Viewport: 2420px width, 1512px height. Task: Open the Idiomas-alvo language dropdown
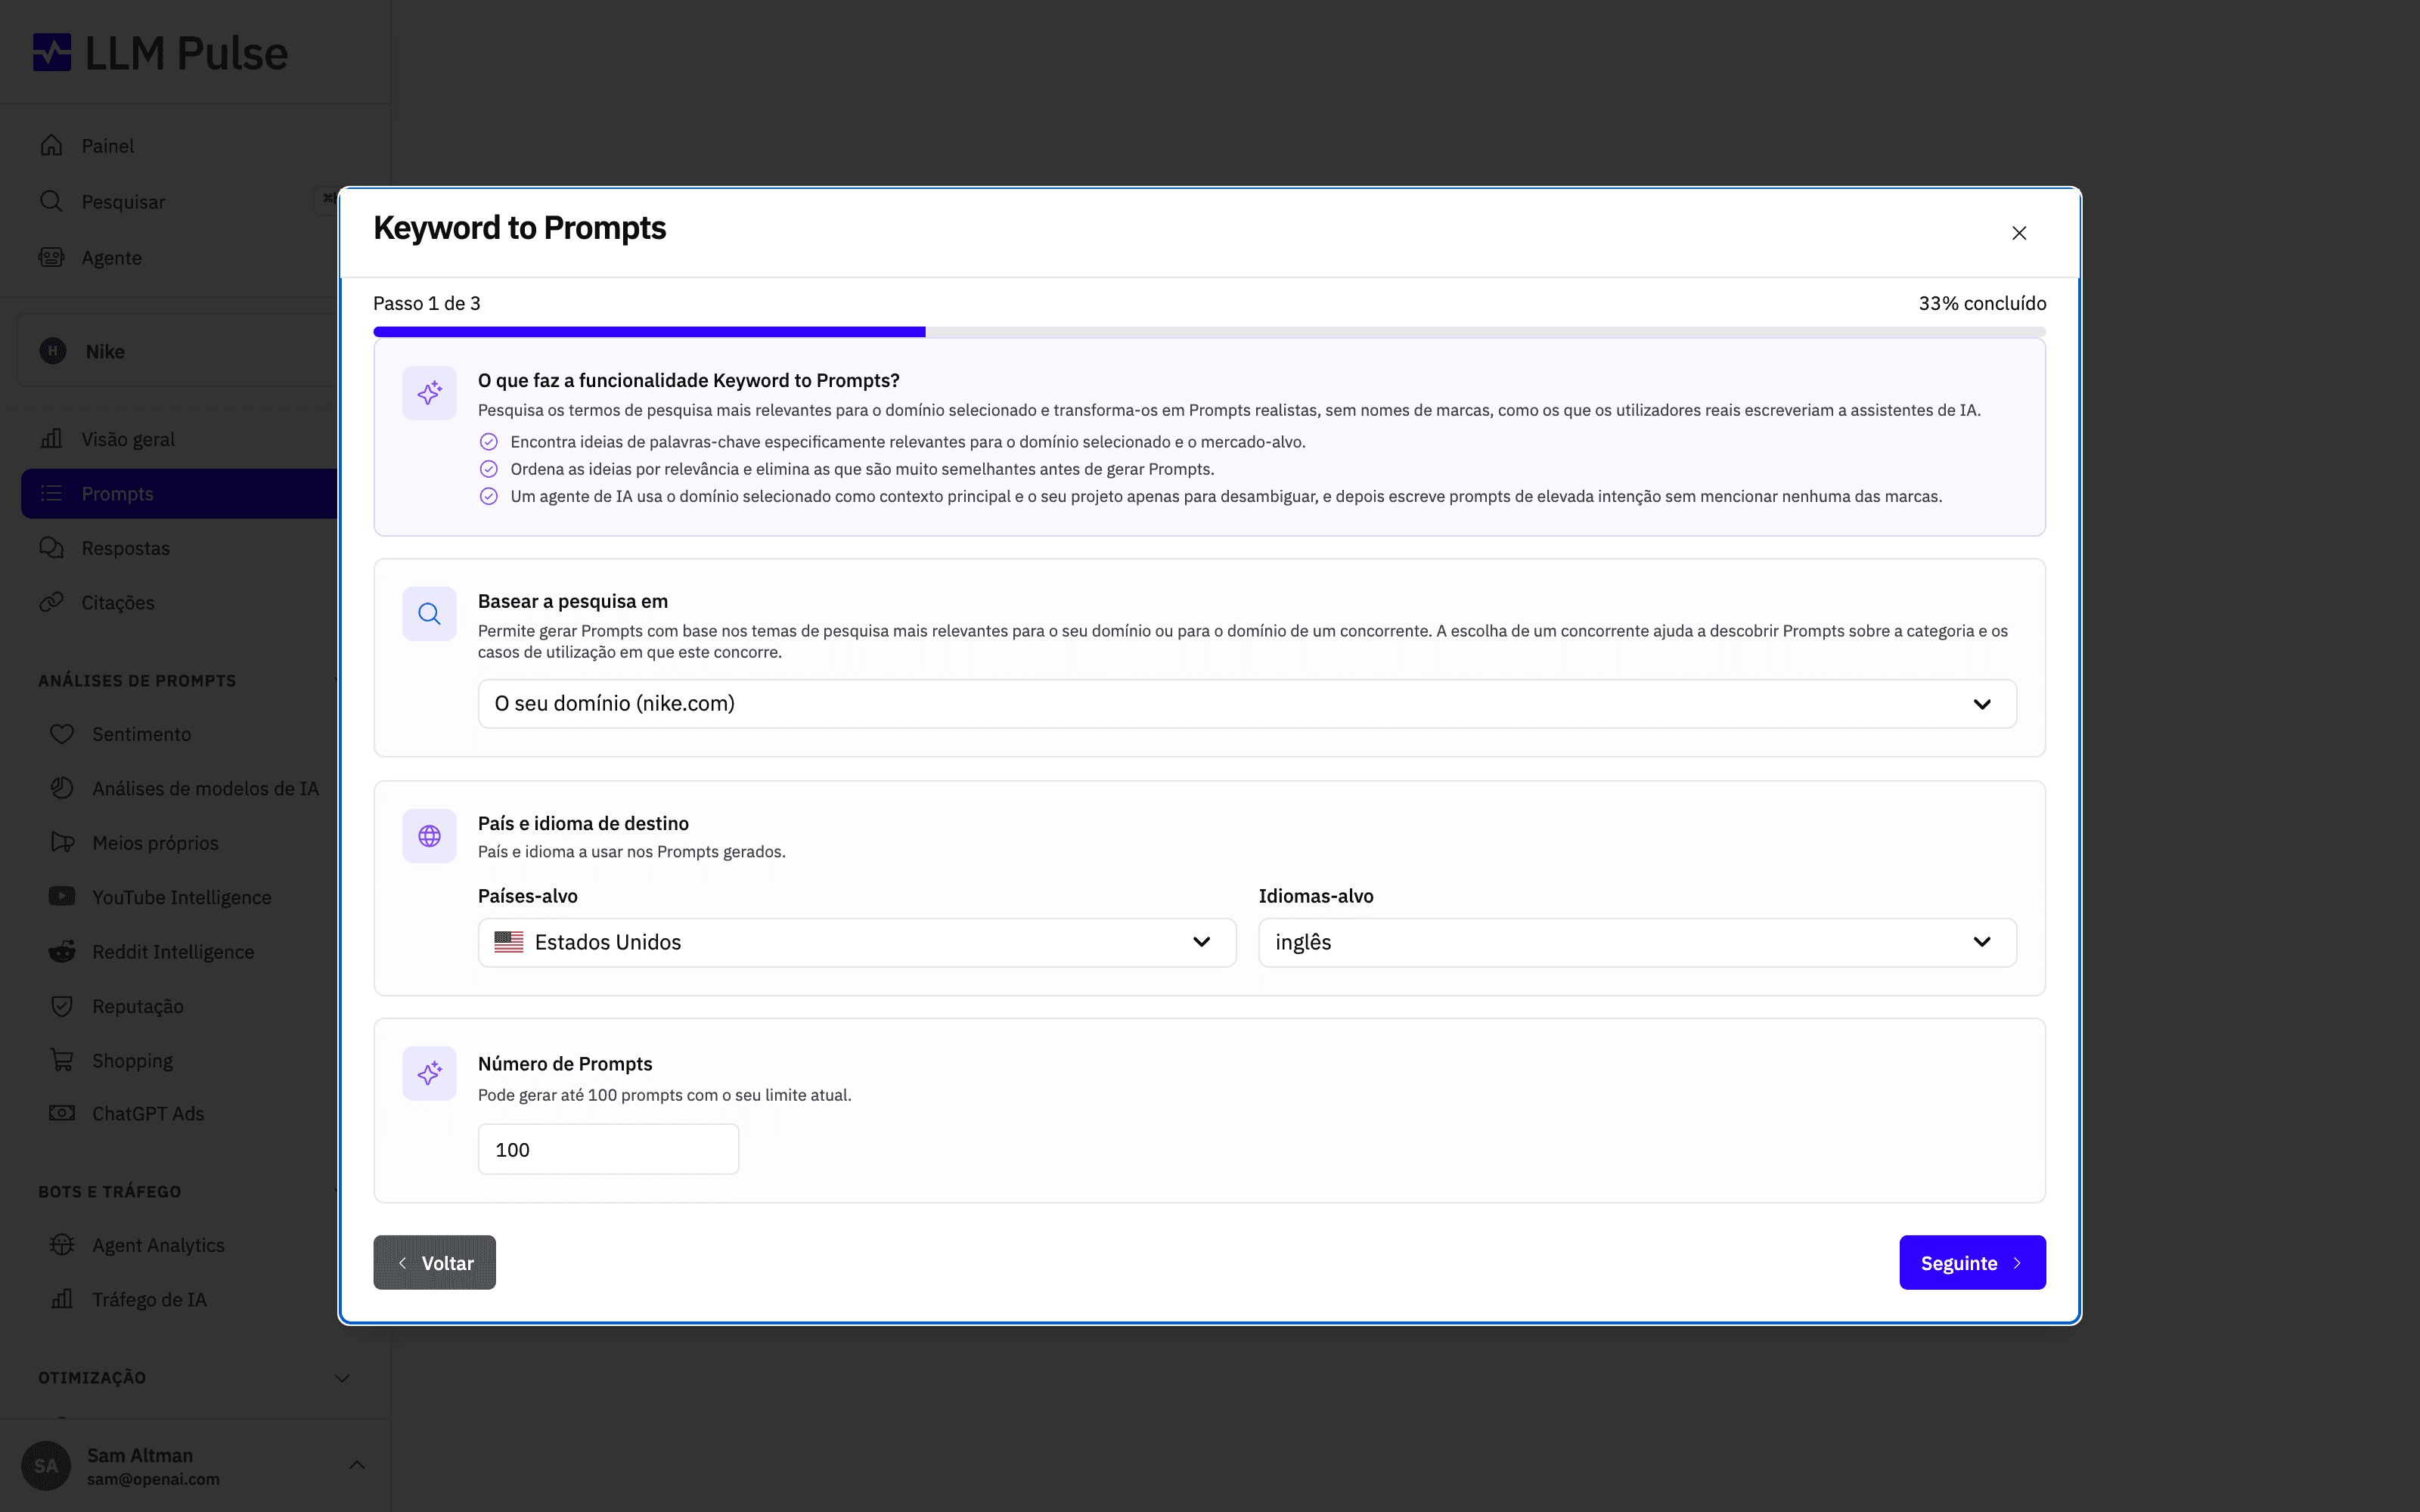click(1636, 942)
